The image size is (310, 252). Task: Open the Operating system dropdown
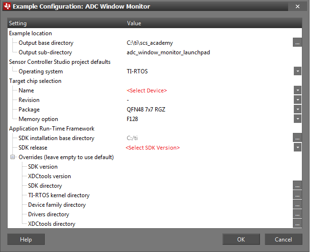click(x=297, y=71)
